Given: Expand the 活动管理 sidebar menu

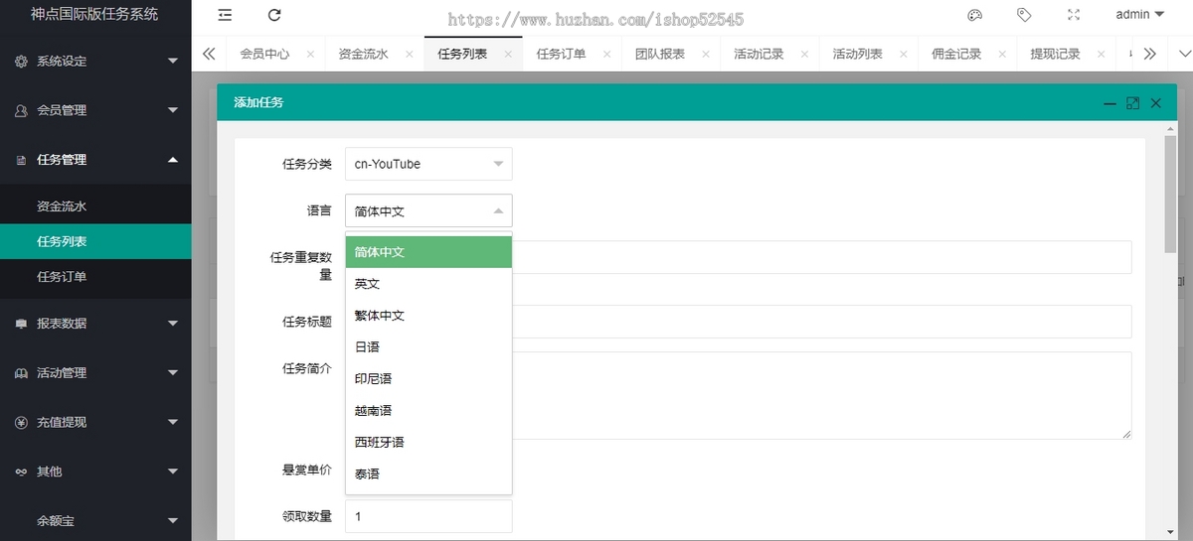Looking at the screenshot, I should 95,372.
